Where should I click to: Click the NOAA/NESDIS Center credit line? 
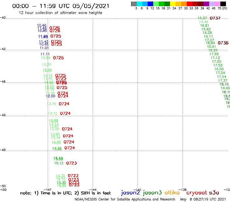click(x=125, y=199)
